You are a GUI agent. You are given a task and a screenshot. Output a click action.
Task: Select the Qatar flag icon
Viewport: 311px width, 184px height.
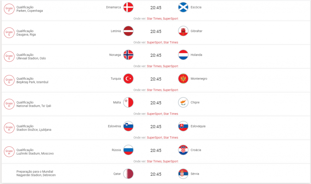pos(128,174)
